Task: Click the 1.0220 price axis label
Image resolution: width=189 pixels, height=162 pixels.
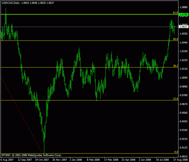Action: pos(184,60)
